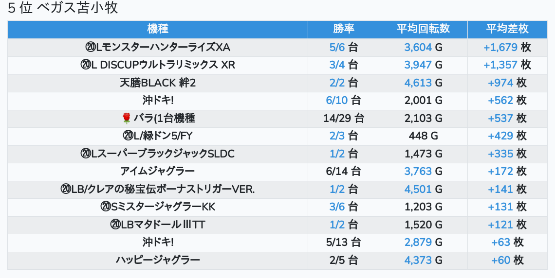555x278 pixels.
Task: Click the 4,373 link for ハッピージャグラー
Action: coord(418,260)
